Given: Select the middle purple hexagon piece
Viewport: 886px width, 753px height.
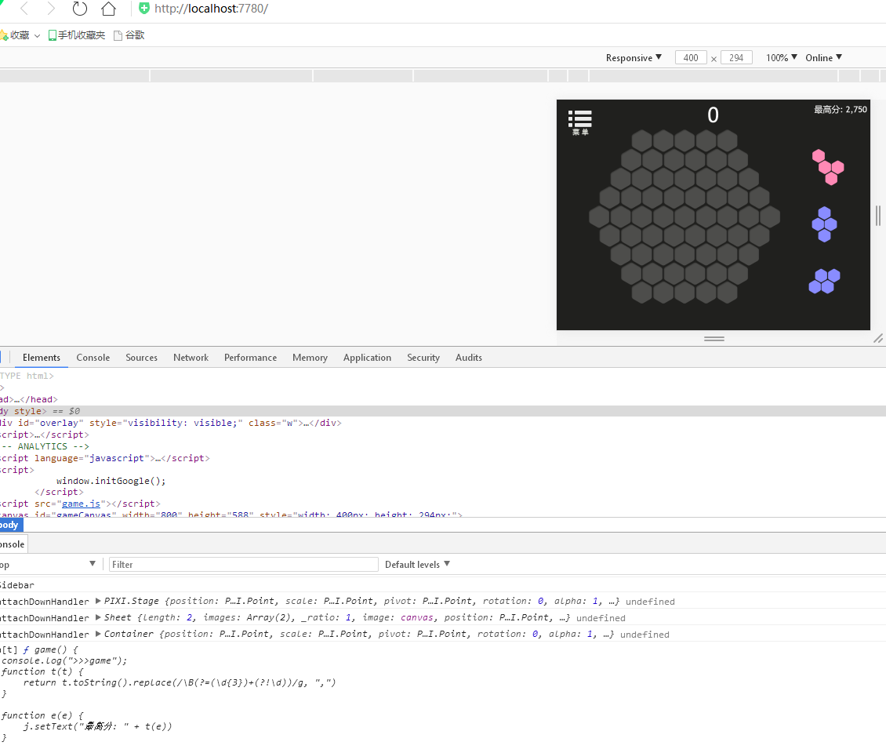Looking at the screenshot, I should pyautogui.click(x=824, y=224).
